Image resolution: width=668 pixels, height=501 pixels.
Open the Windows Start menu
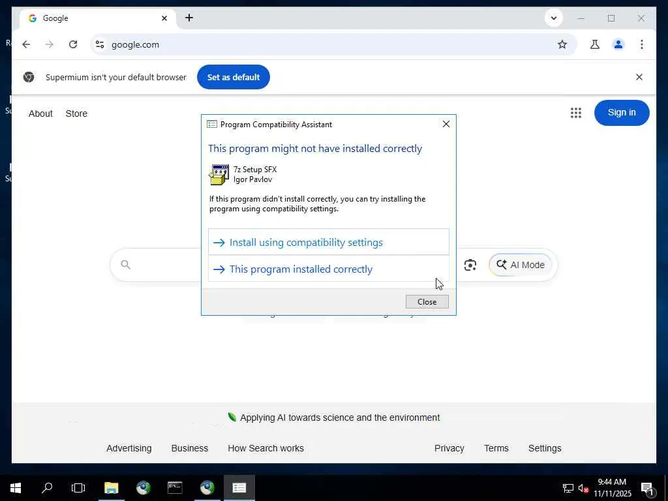click(x=16, y=488)
